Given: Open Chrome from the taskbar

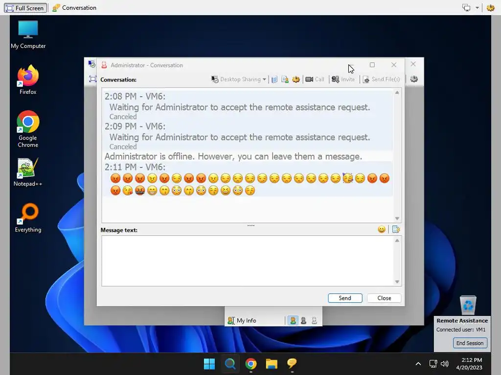Looking at the screenshot, I should click(251, 363).
